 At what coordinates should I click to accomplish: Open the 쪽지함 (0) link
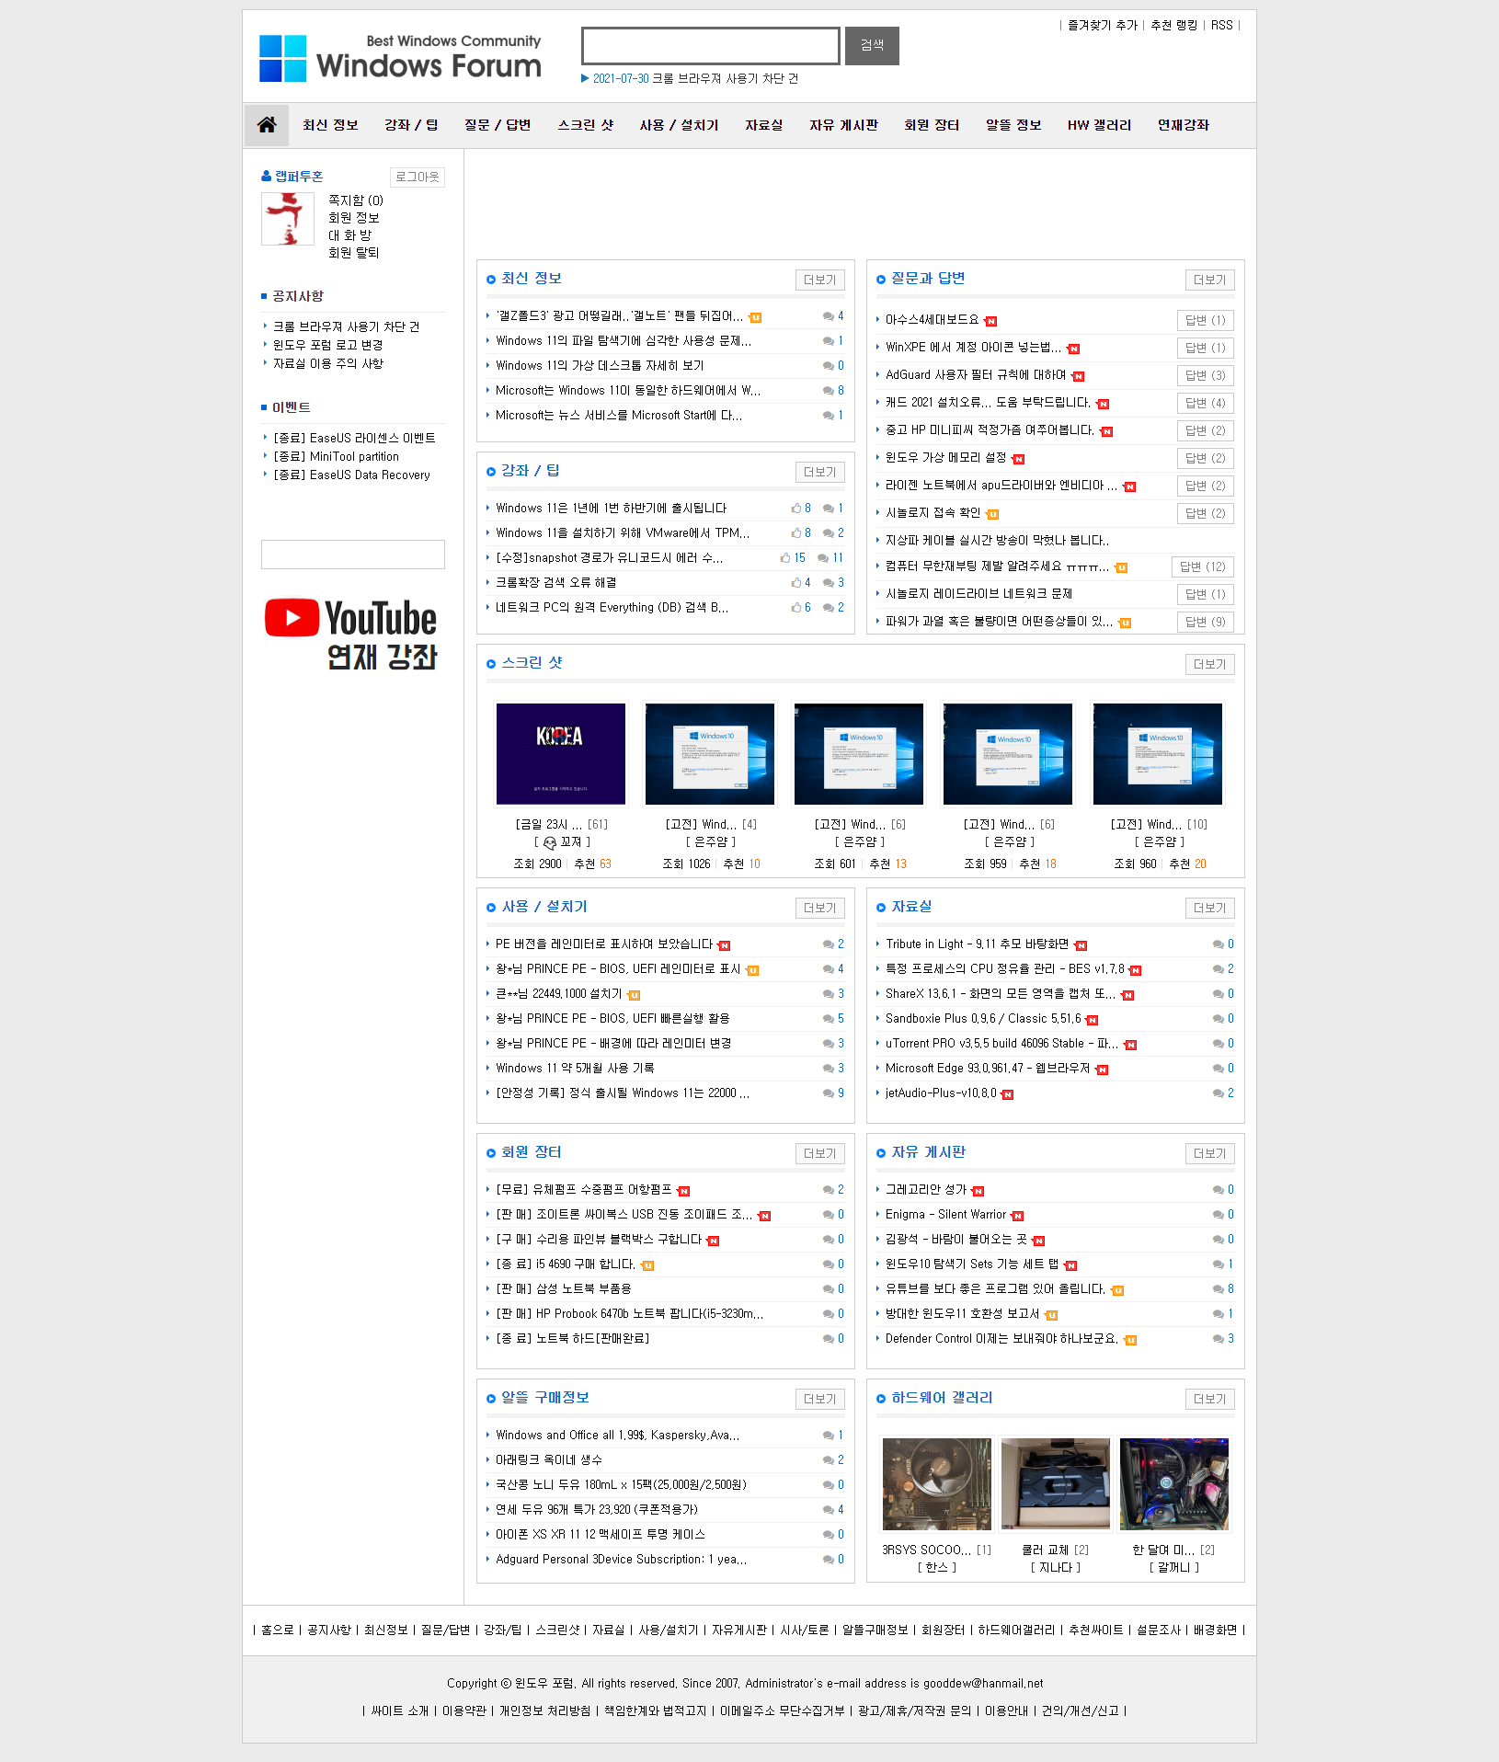pyautogui.click(x=356, y=200)
